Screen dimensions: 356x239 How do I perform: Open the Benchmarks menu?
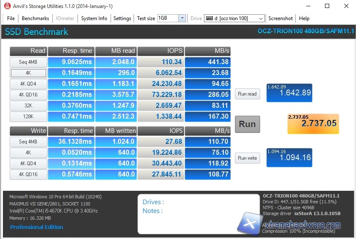pyautogui.click(x=35, y=18)
